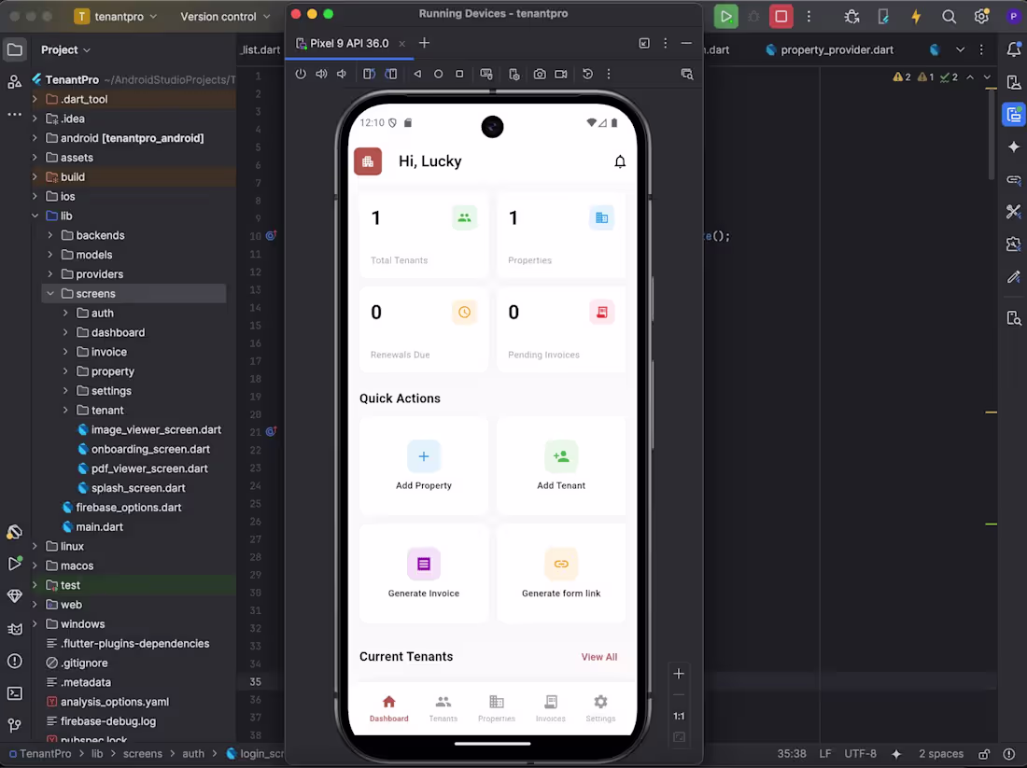The image size is (1027, 768).
Task: Open the Git tool window icon
Action: pyautogui.click(x=14, y=725)
